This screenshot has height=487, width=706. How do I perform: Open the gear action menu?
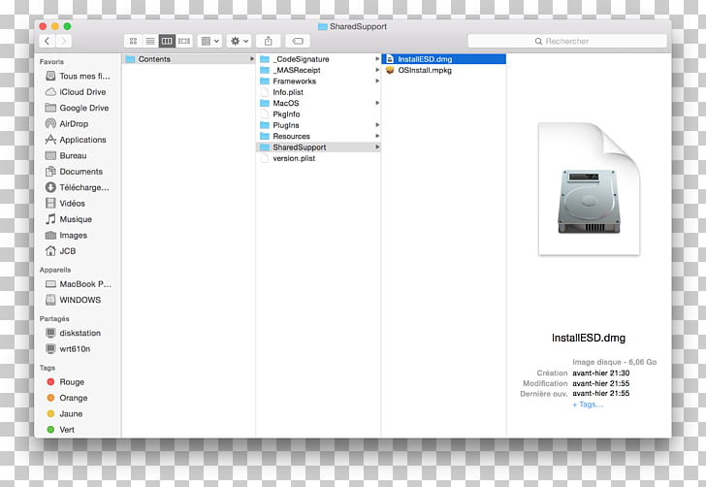click(x=238, y=41)
